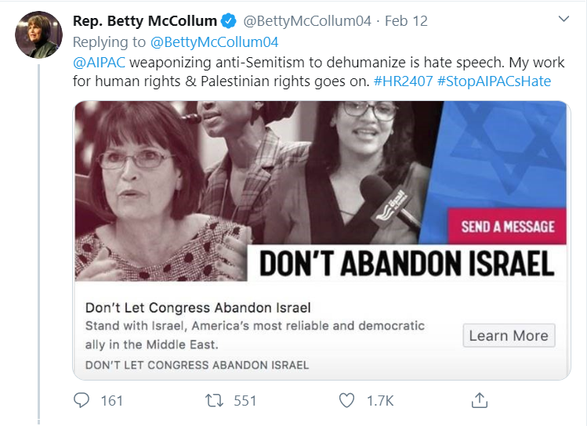
Task: Open the Feb 12 timestamp
Action: [406, 21]
